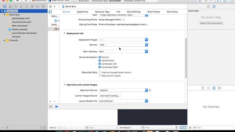235x132 pixels.
Task: Click the Provisioning Profile info icon
Action: 123,19
